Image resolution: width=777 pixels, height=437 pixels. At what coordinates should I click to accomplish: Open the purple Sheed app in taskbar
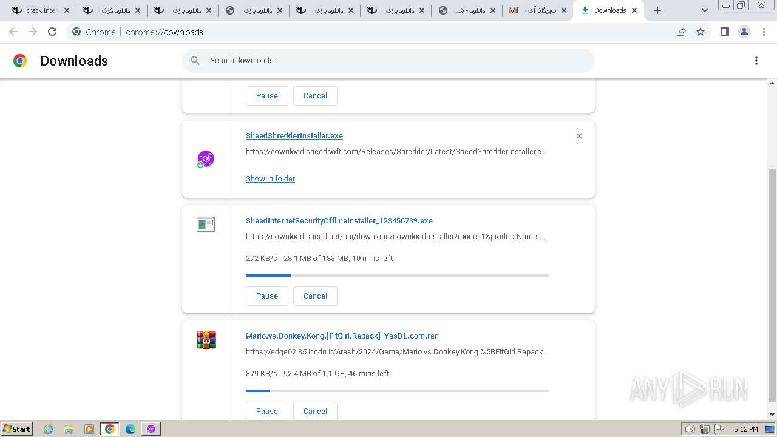point(151,429)
